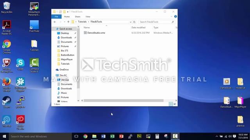Select putty.exe desktop icon
Image resolution: width=250 pixels, height=140 pixels.
coord(20,102)
